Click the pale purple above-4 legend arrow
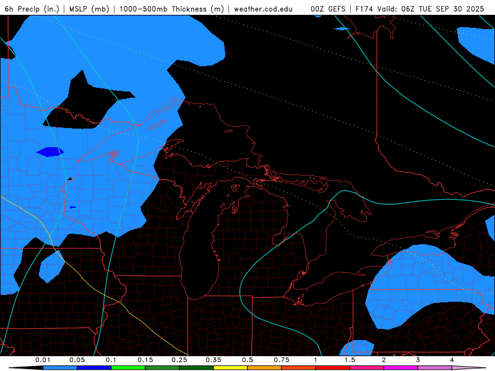Image resolution: width=495 pixels, height=371 pixels. click(469, 368)
